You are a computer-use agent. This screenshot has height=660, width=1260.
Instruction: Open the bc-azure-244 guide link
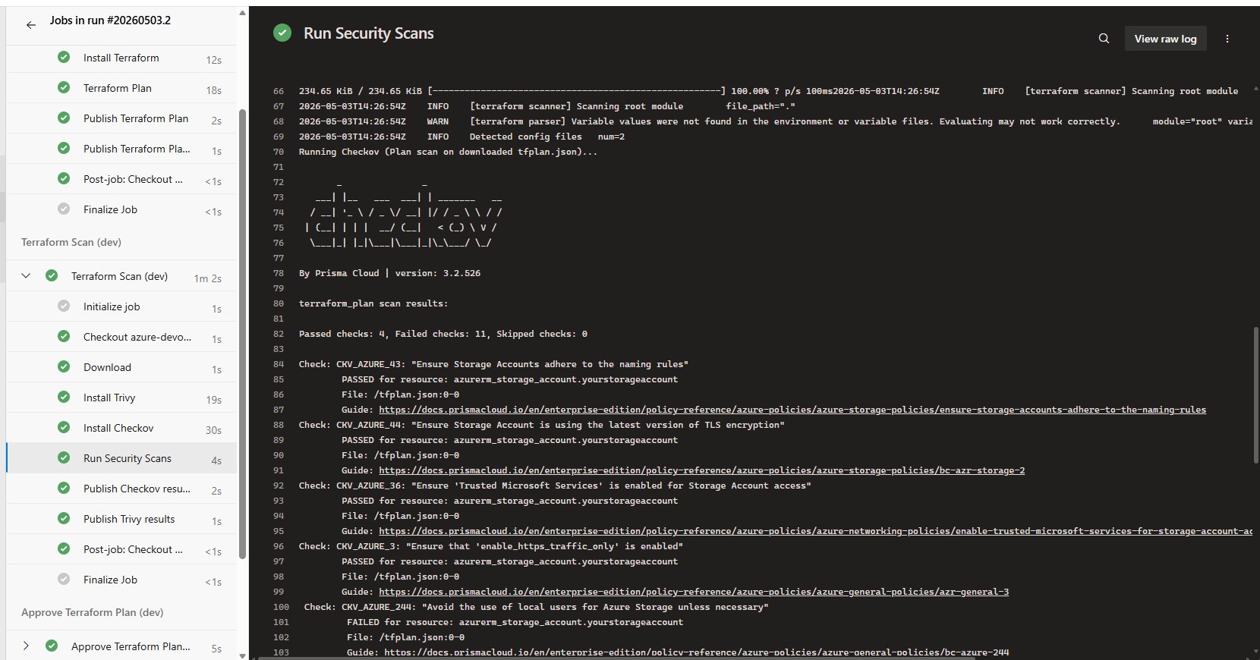pos(697,652)
